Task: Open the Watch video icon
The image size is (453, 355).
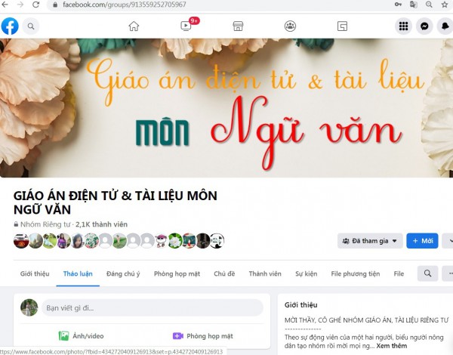Action: [186, 26]
